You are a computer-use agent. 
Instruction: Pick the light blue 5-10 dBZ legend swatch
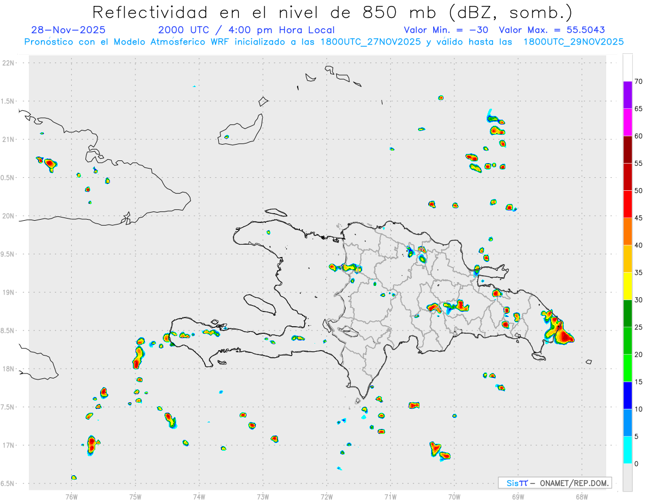(627, 423)
